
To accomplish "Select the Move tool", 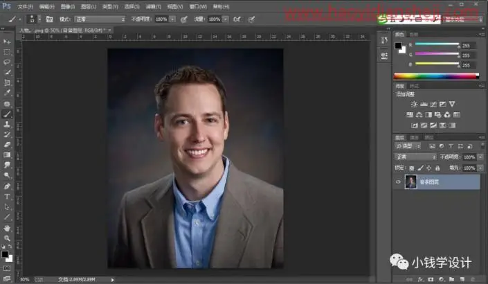I will [x=7, y=42].
